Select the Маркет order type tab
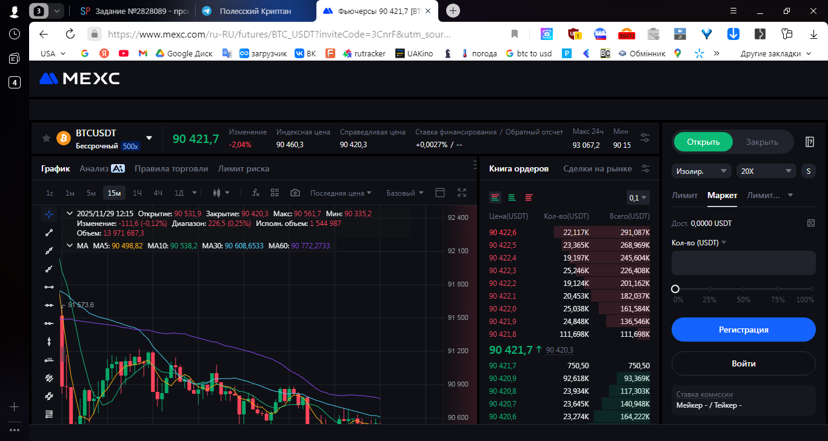 click(x=722, y=195)
